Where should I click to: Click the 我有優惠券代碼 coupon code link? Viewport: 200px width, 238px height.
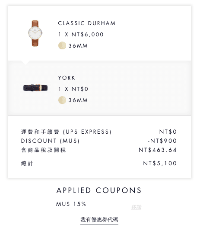pos(99,220)
